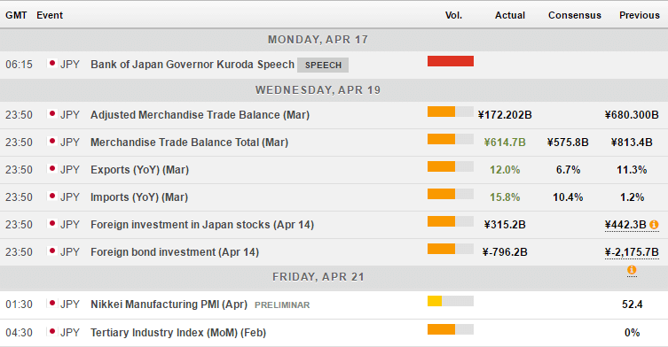
Task: Click the info icon below ¥-2,175.7B
Action: 632,270
